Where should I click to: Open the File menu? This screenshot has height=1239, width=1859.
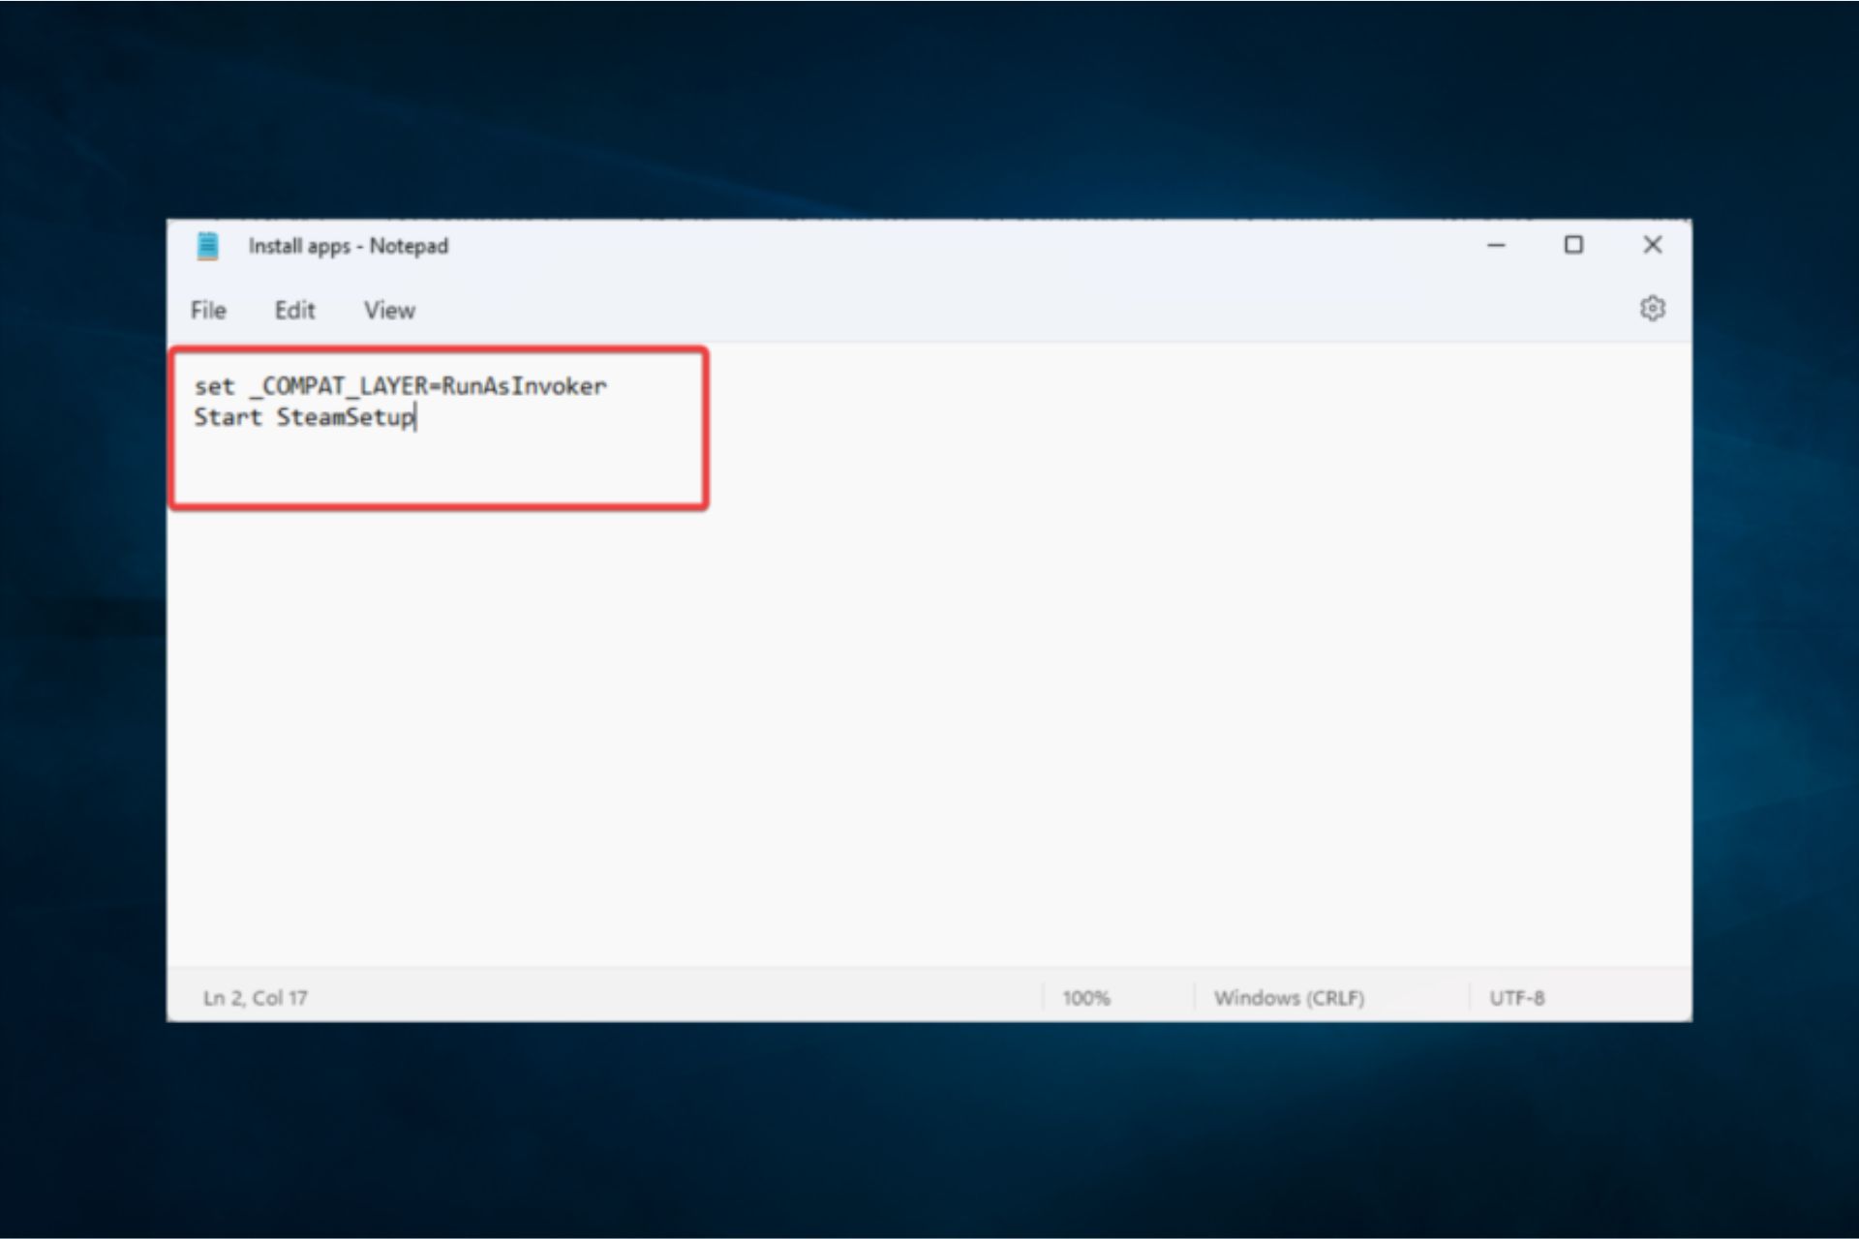click(x=208, y=310)
